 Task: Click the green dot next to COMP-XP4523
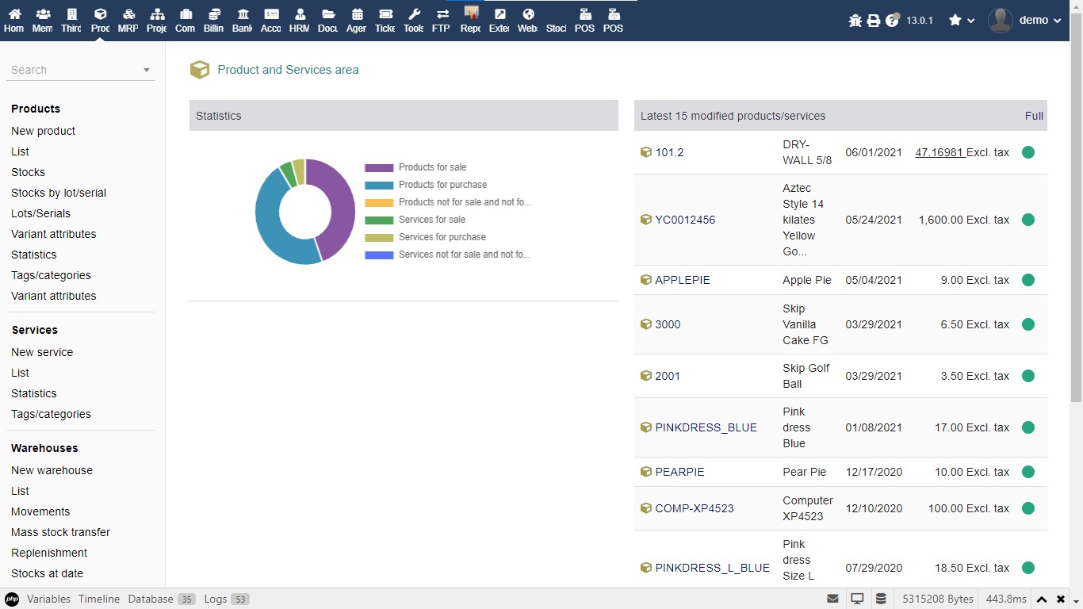coord(1028,508)
